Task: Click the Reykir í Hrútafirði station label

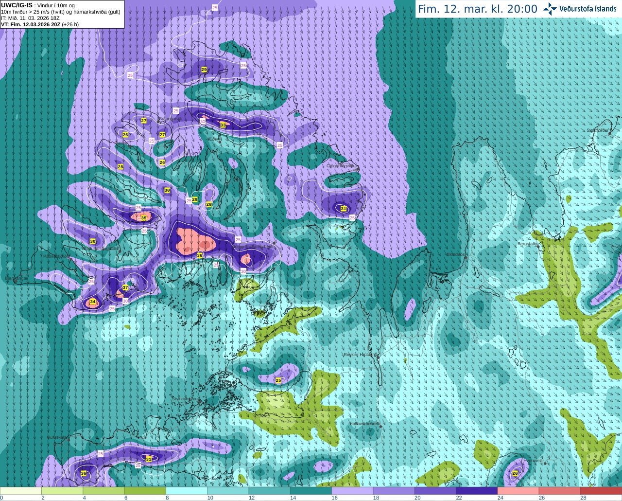Action: pyautogui.click(x=360, y=355)
